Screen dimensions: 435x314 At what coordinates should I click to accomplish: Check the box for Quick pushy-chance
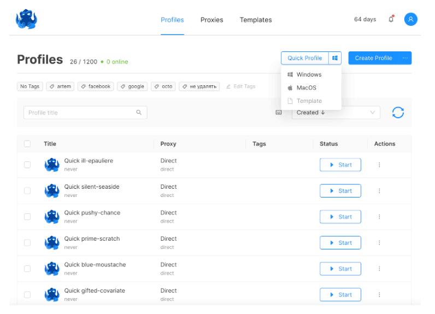click(27, 217)
